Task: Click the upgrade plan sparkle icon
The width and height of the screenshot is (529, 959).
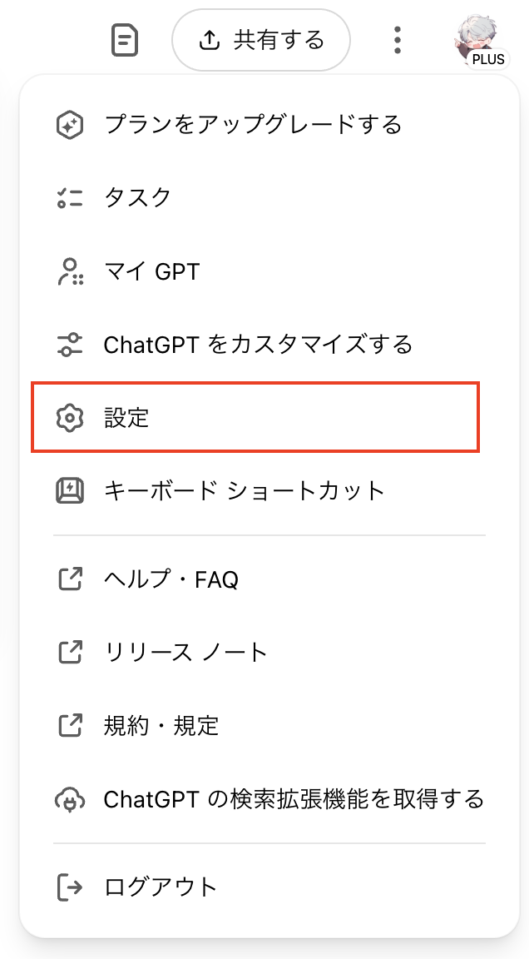Action: (x=69, y=125)
